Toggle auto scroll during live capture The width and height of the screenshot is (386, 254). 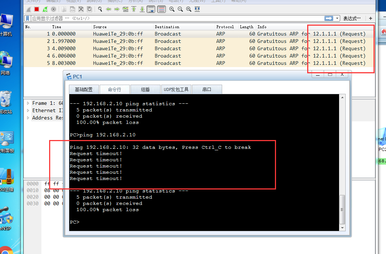151,10
